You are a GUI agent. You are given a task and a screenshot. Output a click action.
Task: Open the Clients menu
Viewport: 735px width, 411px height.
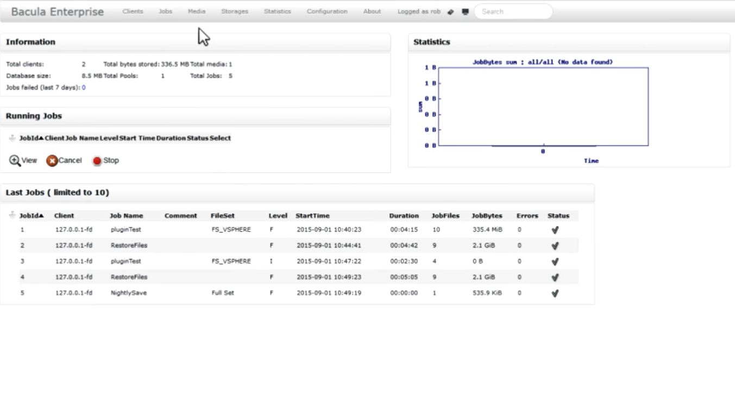tap(133, 11)
